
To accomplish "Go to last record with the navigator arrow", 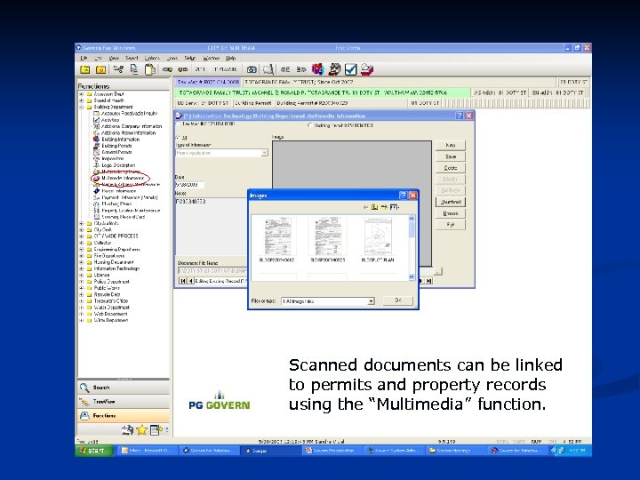I will (429, 281).
